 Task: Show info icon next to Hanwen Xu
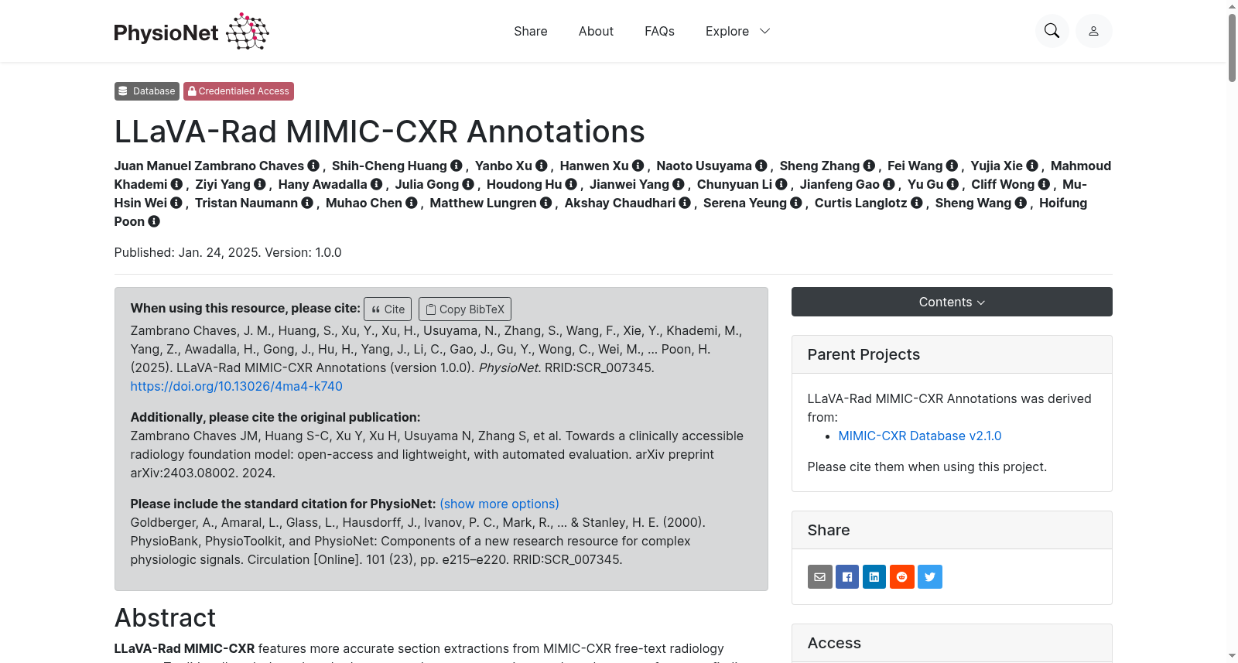coord(638,166)
